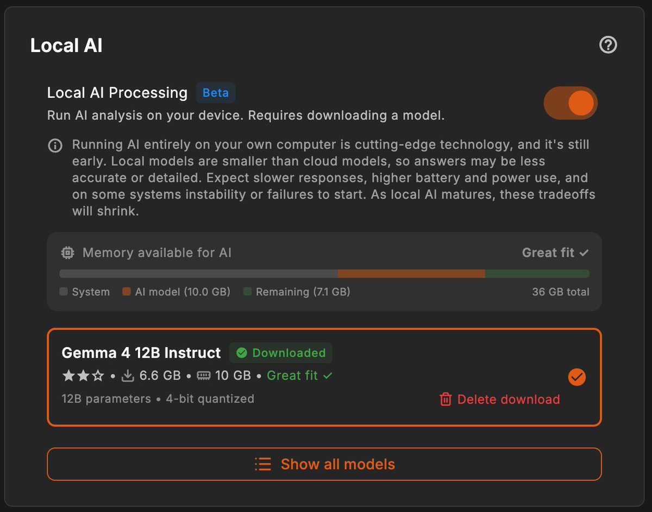Click the list icon in Show all models
This screenshot has height=512, width=652.
click(x=263, y=464)
